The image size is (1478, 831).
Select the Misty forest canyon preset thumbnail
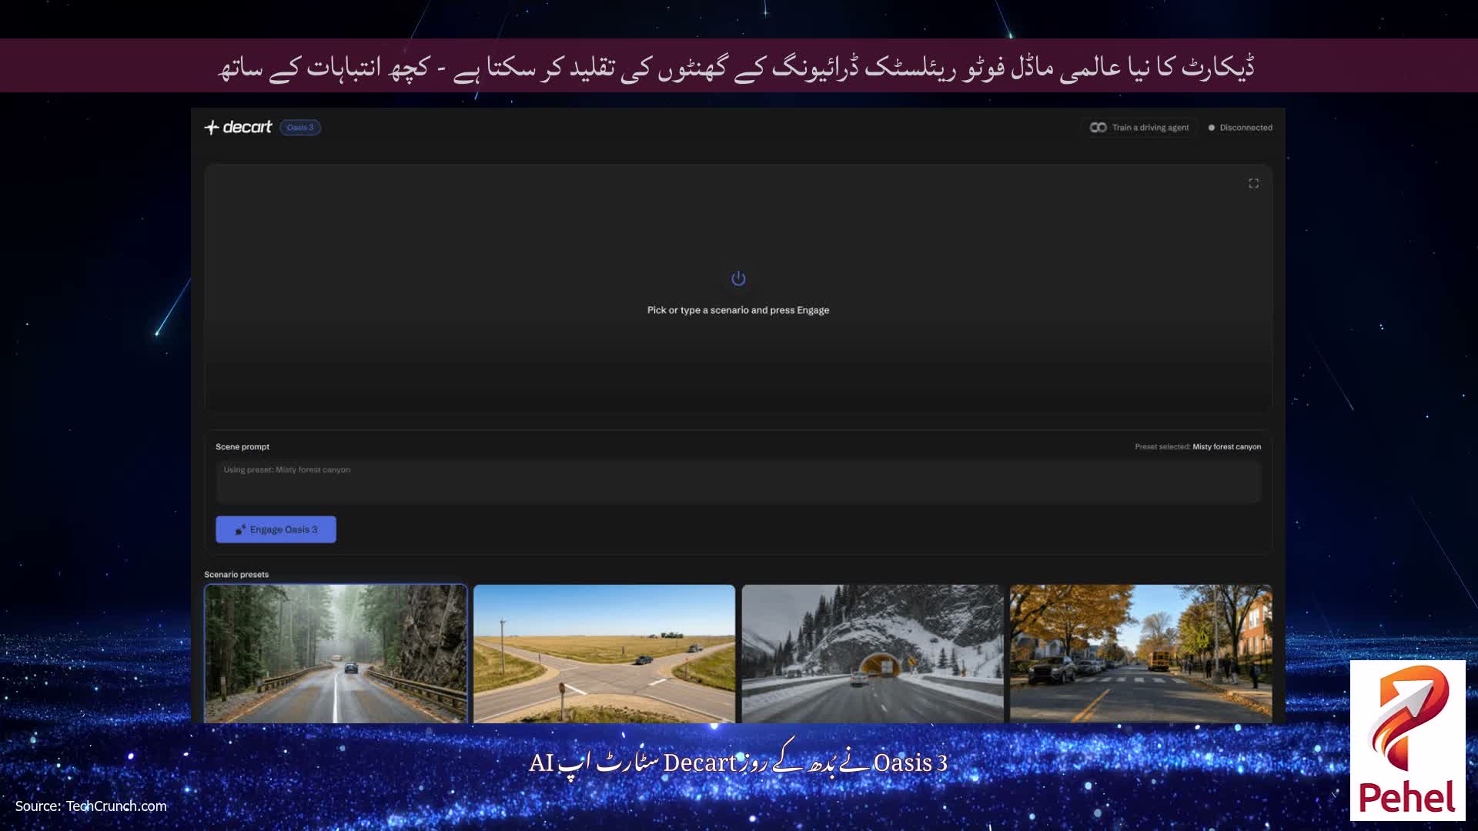point(336,653)
